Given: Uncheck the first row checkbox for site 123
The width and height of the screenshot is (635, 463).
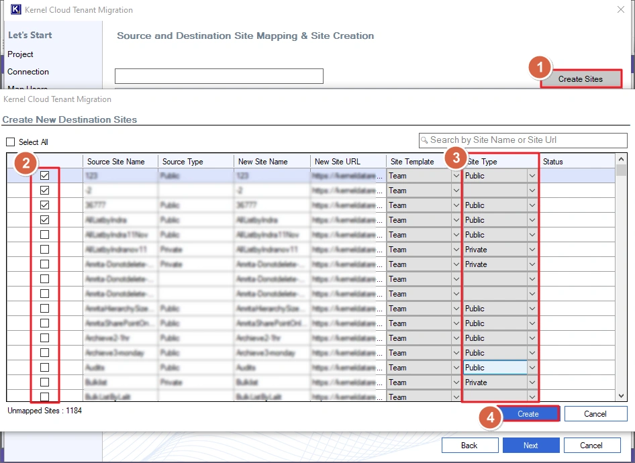Looking at the screenshot, I should (44, 176).
